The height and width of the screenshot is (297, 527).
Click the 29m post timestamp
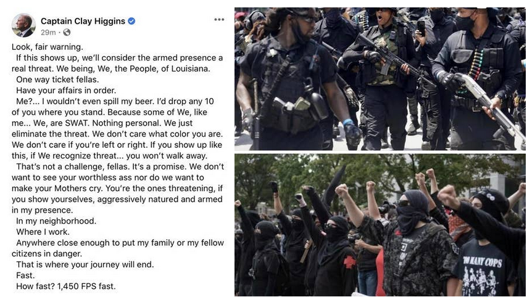tap(48, 32)
